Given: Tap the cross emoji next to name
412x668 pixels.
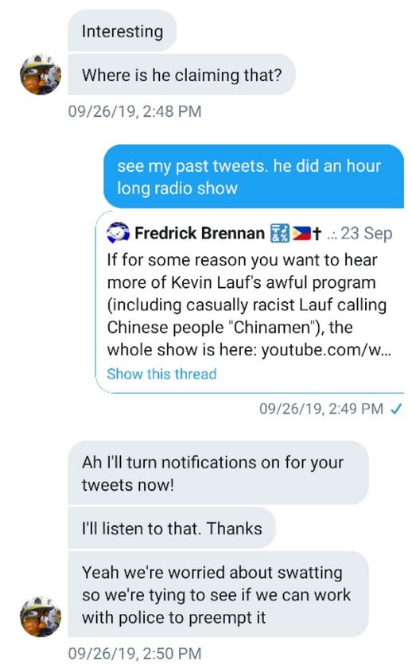Looking at the screenshot, I should pyautogui.click(x=316, y=234).
